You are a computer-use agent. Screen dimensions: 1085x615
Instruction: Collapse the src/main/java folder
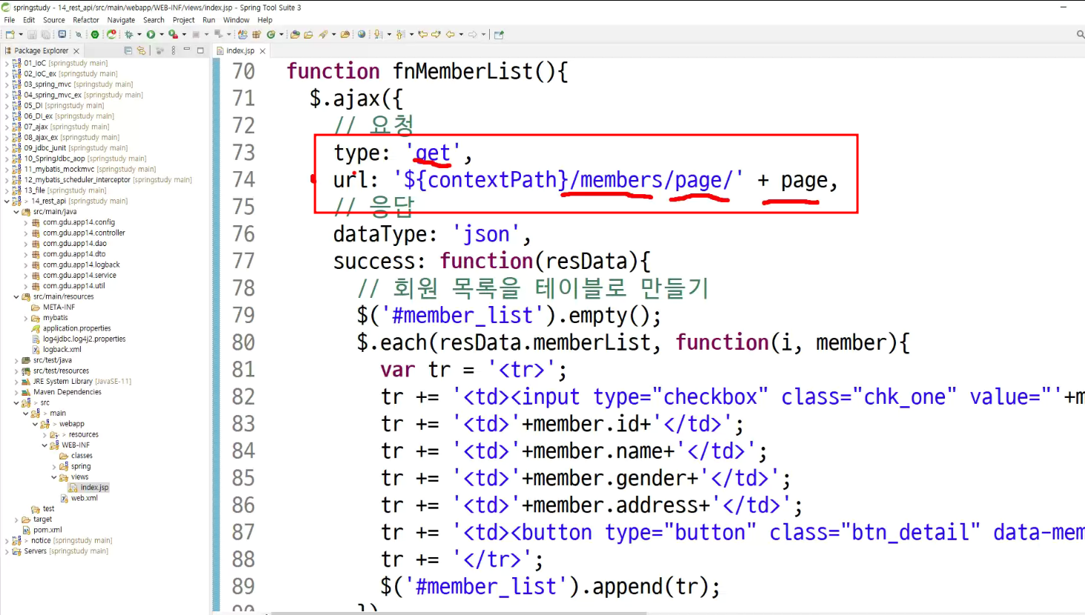(x=16, y=212)
